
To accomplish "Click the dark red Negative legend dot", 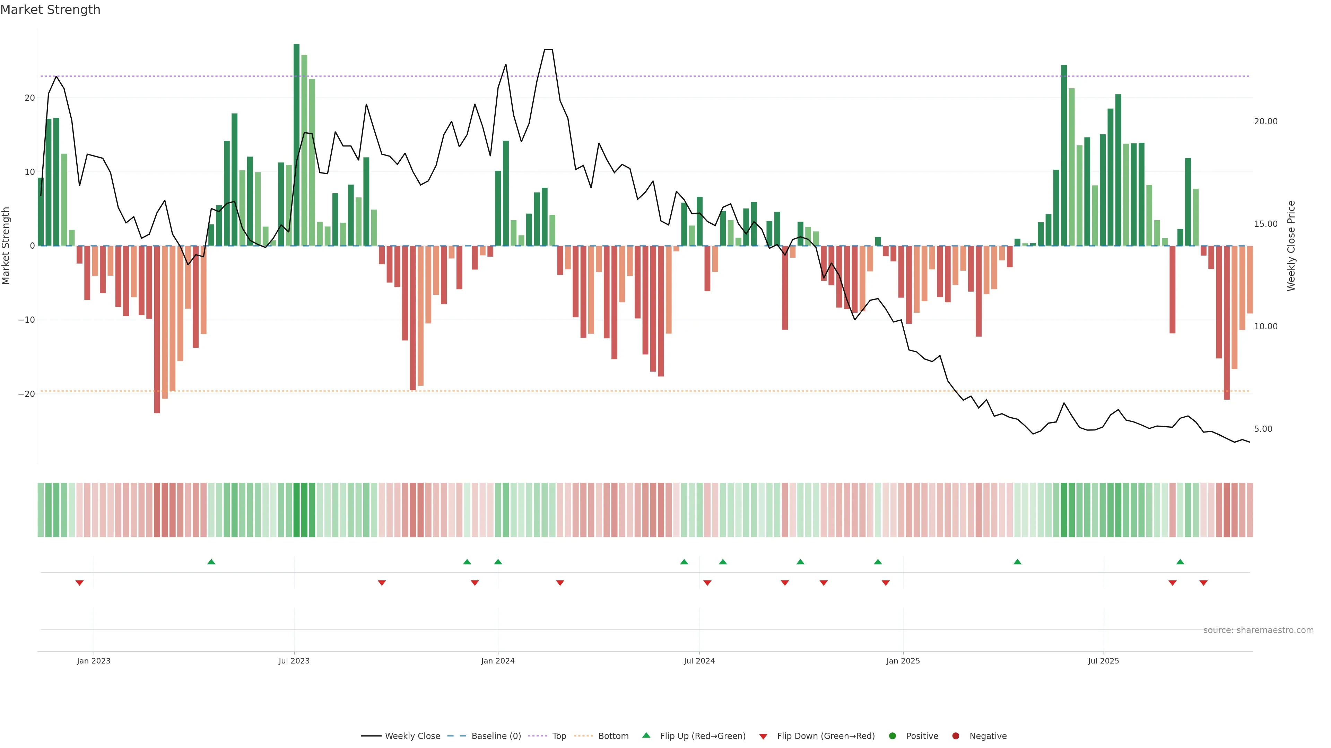I will pos(955,736).
